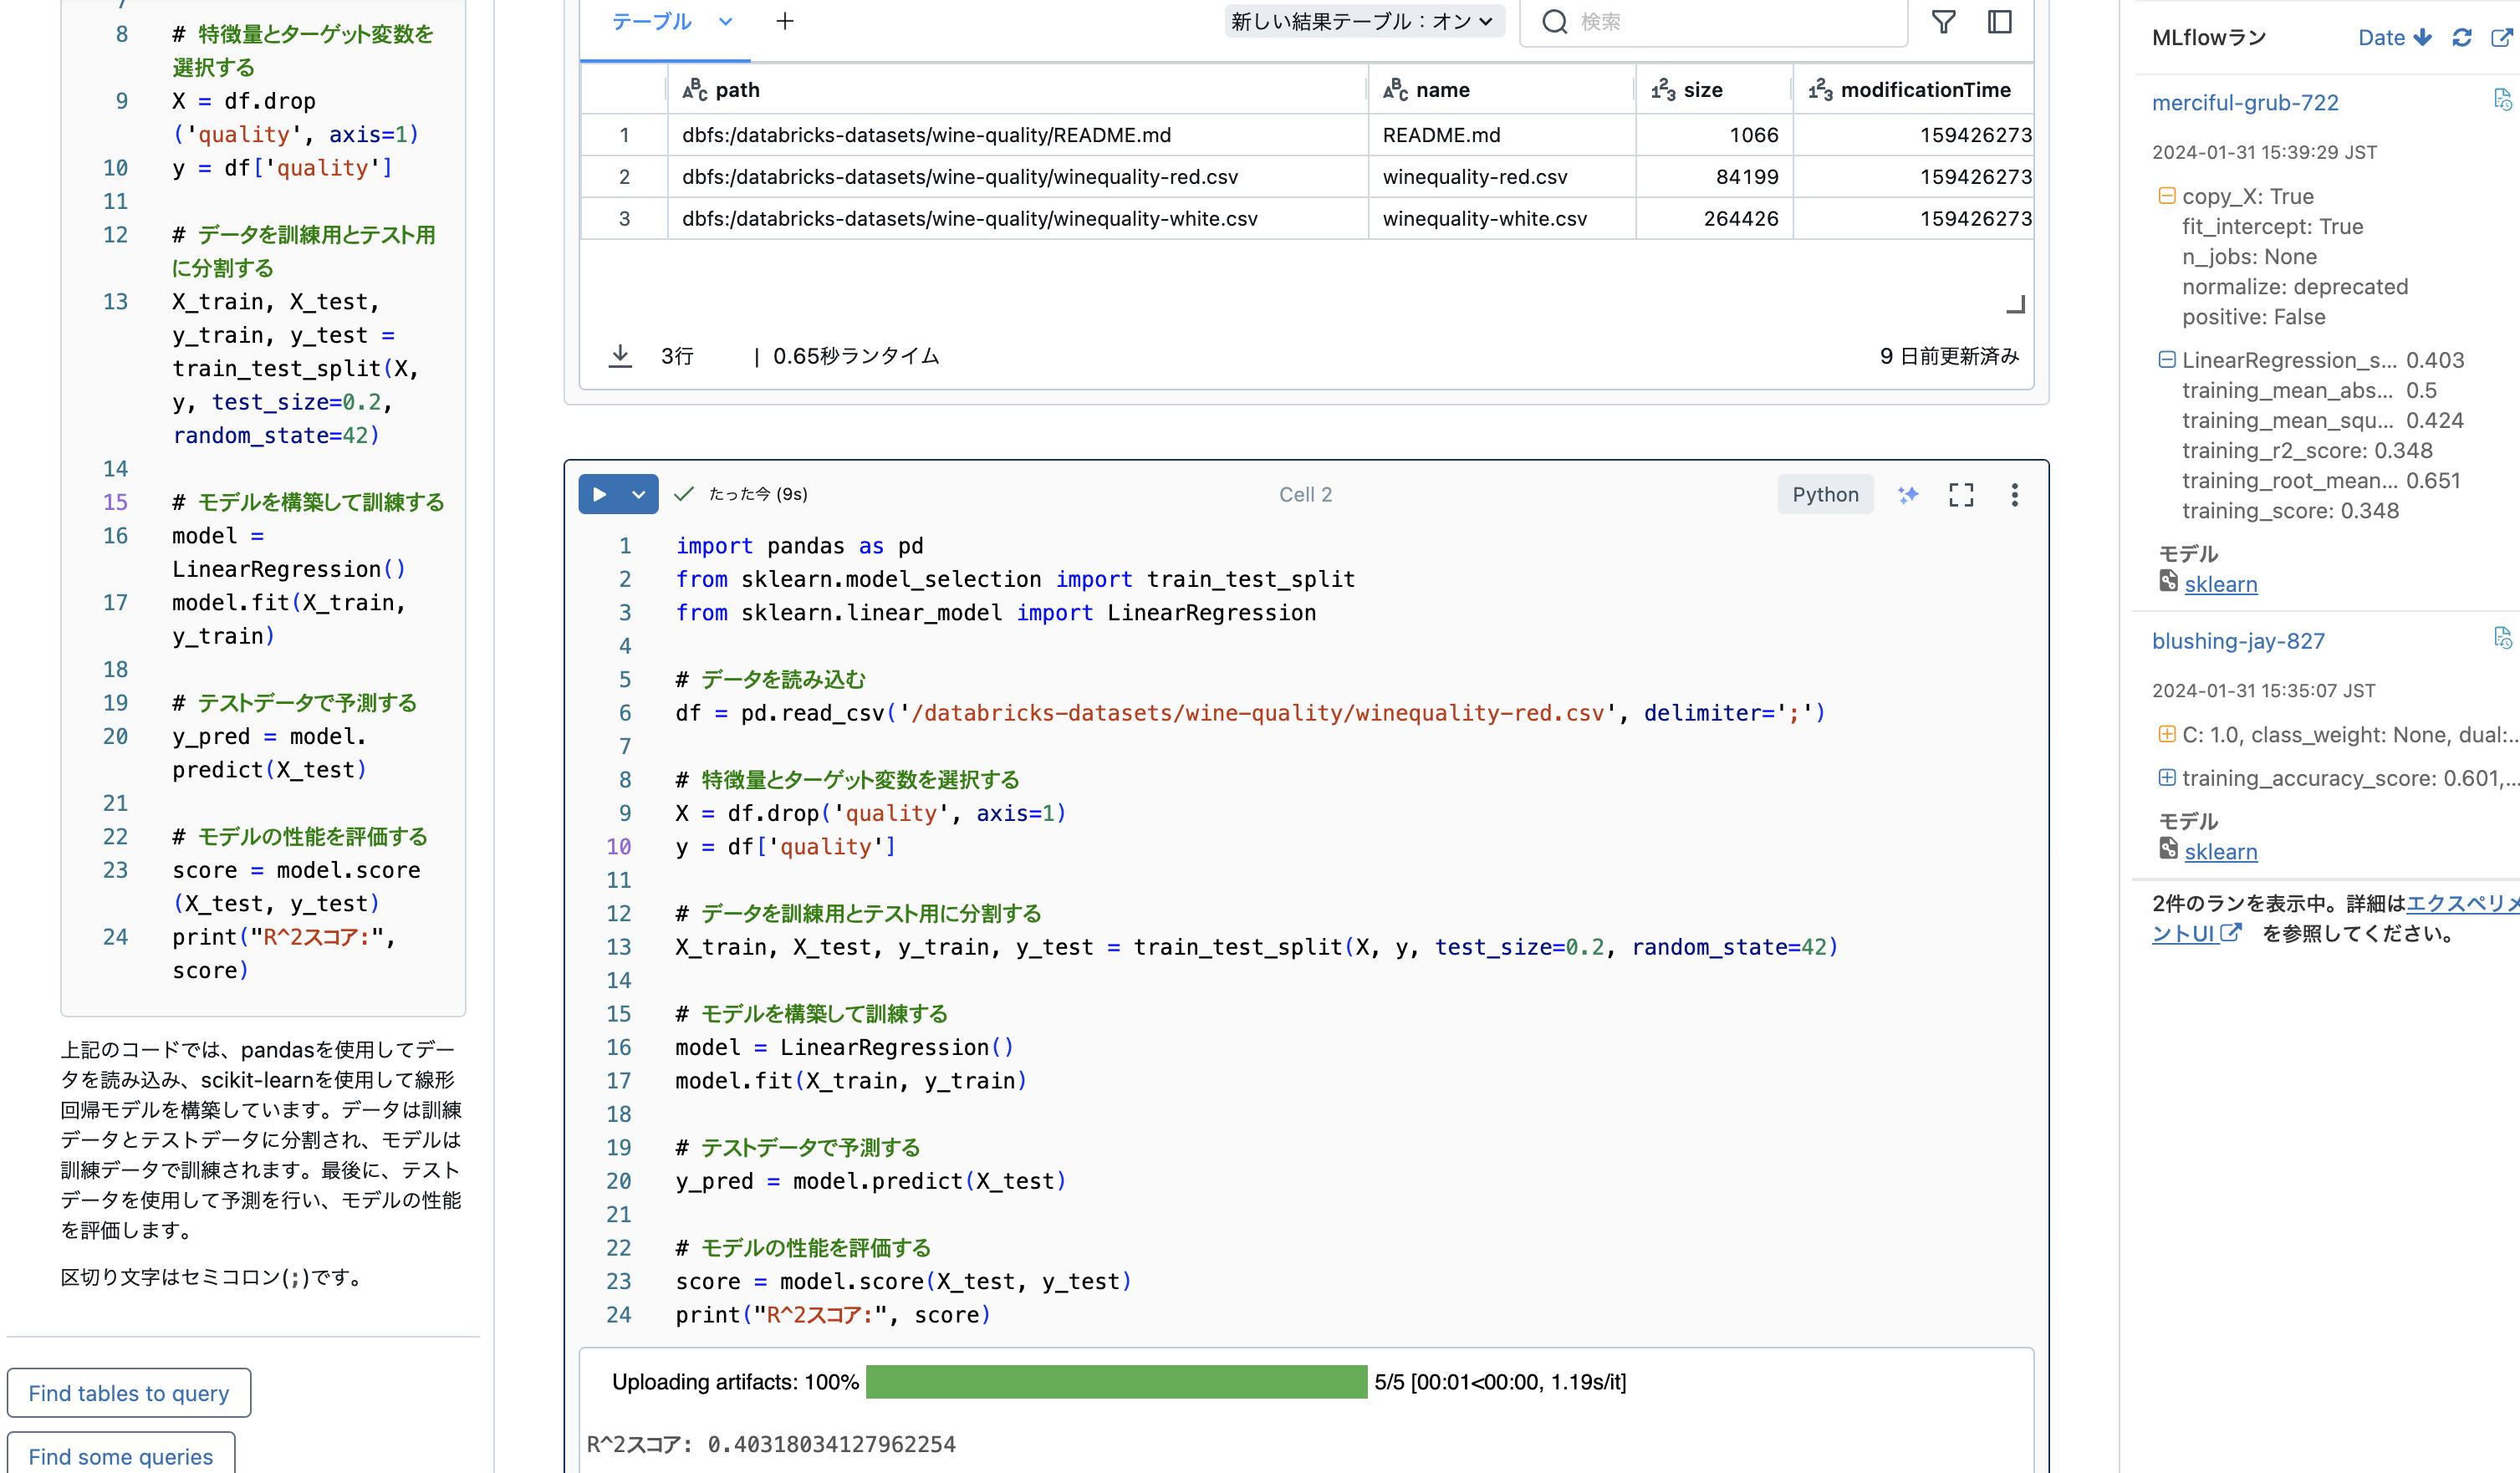Image resolution: width=2520 pixels, height=1473 pixels.
Task: Open the Python language selector
Action: click(x=1825, y=493)
